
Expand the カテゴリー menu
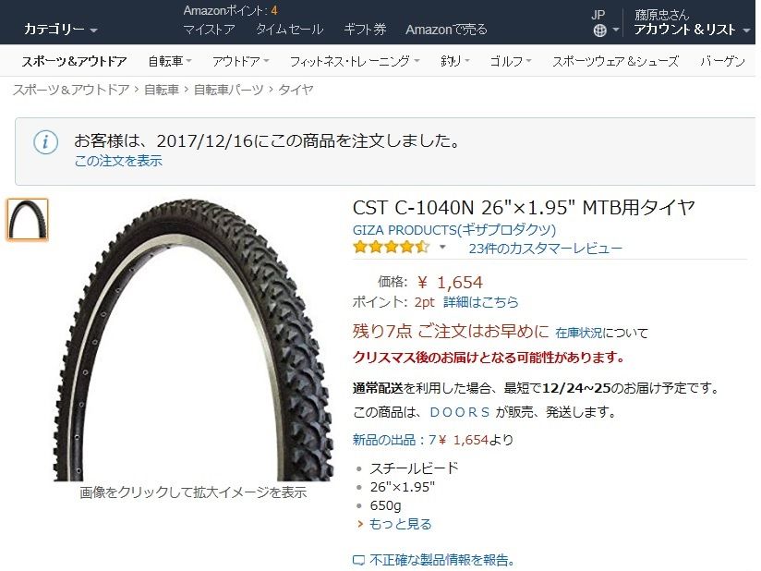(61, 30)
